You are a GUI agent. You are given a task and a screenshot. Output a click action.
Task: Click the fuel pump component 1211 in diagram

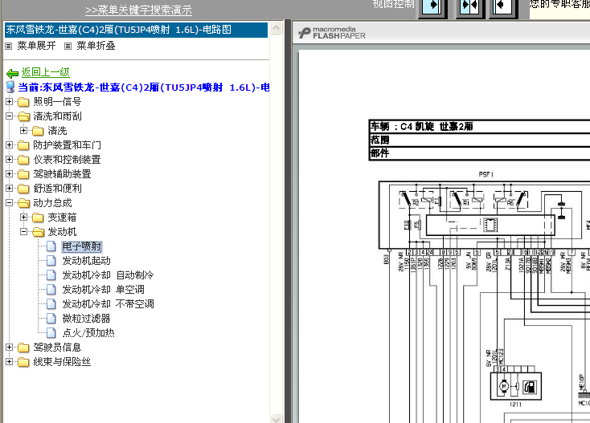[516, 386]
